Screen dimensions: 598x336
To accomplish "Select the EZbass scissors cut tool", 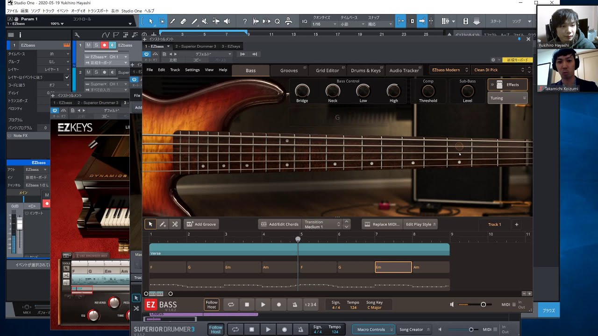I will pyautogui.click(x=175, y=224).
